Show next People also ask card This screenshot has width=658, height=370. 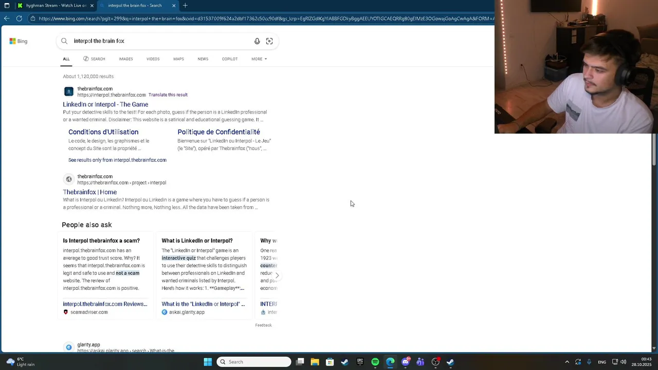(x=277, y=275)
